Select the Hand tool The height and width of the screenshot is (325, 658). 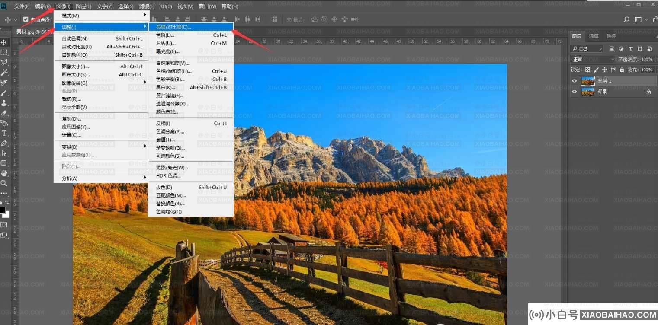tap(4, 173)
